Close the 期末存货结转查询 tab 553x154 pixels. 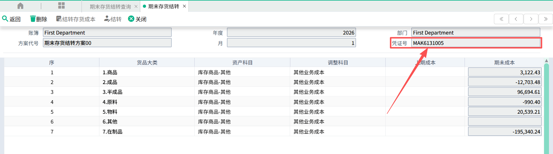pos(136,6)
